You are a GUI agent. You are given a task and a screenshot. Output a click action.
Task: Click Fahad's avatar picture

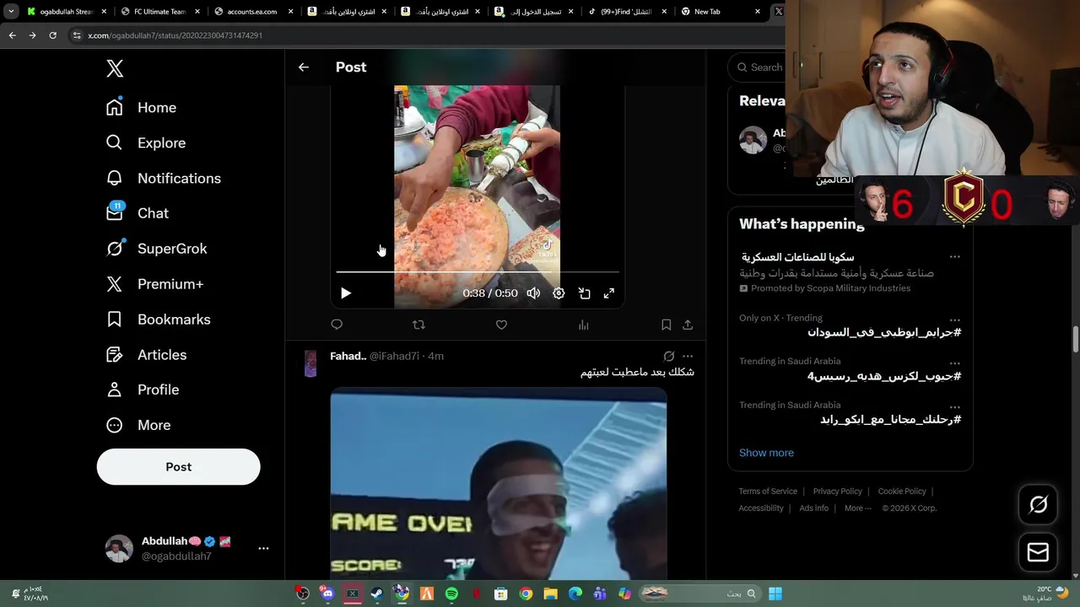(310, 363)
